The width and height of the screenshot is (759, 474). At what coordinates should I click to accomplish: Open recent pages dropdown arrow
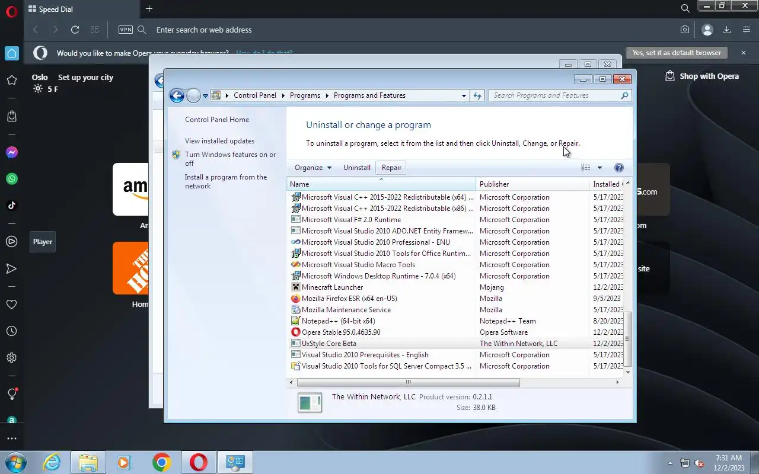point(205,95)
